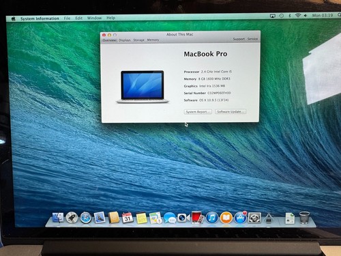Open System Preferences gear icon
The image size is (341, 256).
[x=254, y=218]
